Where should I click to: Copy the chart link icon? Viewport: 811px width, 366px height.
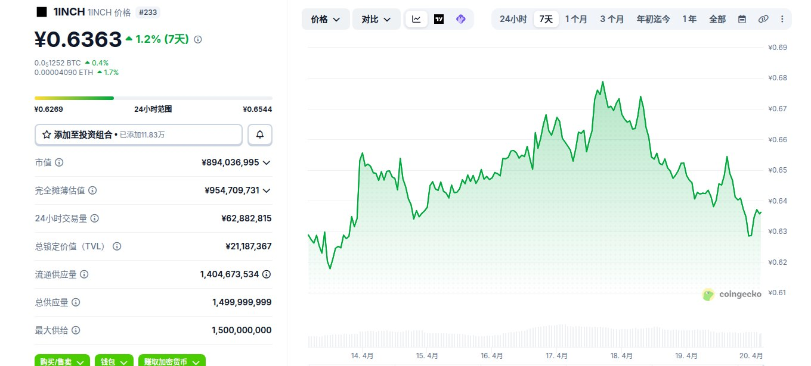click(763, 19)
